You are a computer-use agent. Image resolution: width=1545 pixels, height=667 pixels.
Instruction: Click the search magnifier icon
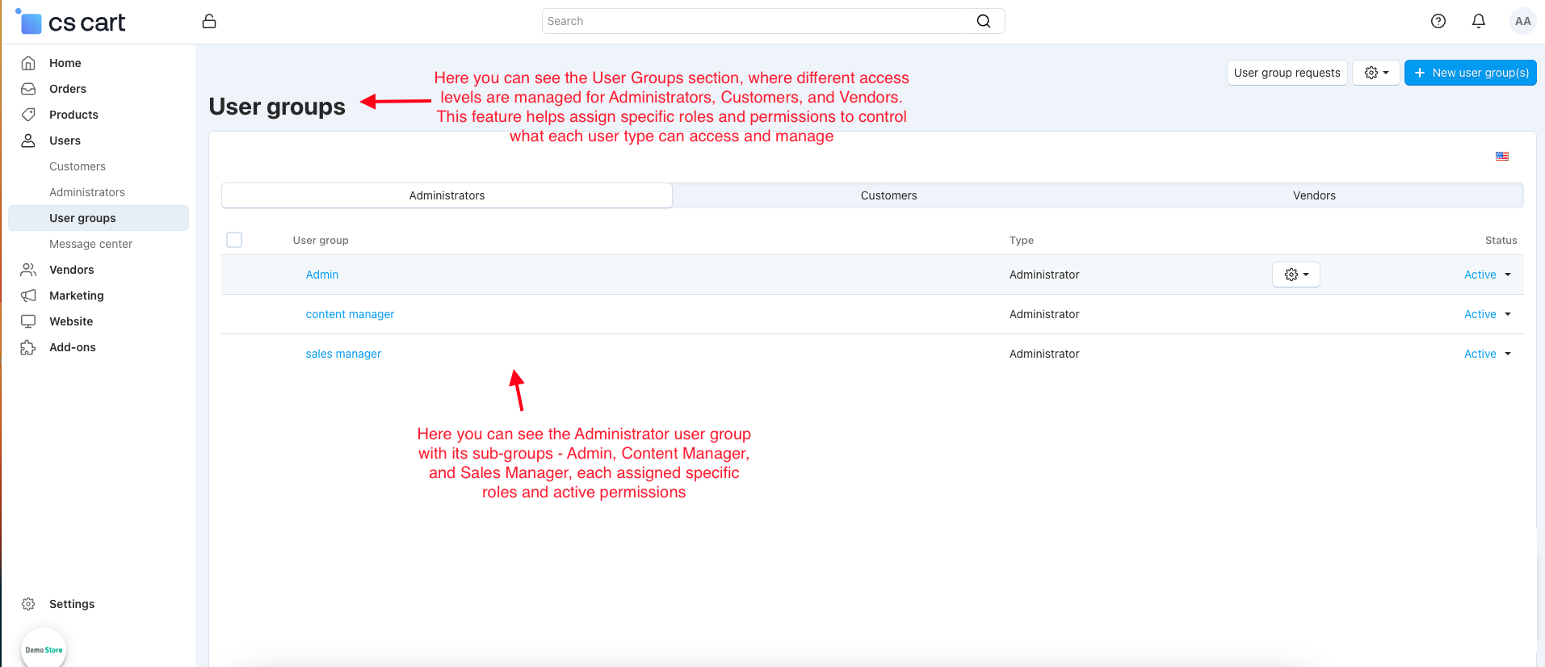983,21
